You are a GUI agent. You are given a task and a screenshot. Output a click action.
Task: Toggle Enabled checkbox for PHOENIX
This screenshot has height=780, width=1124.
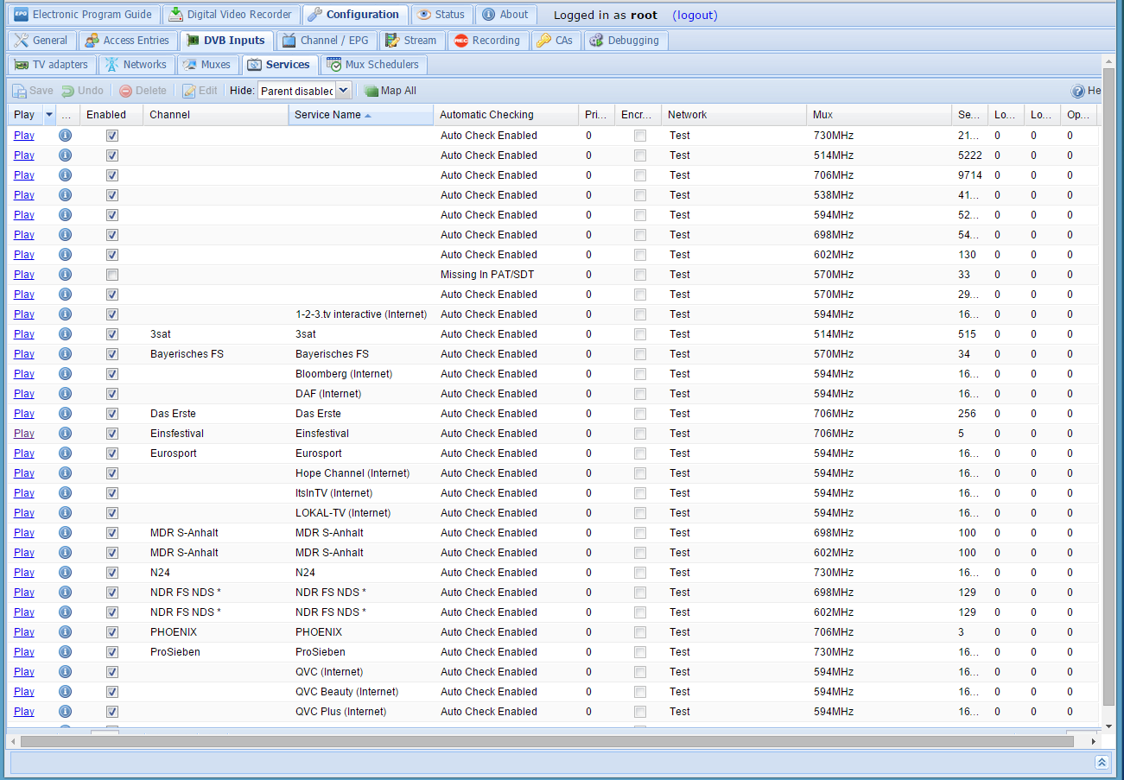tap(112, 632)
